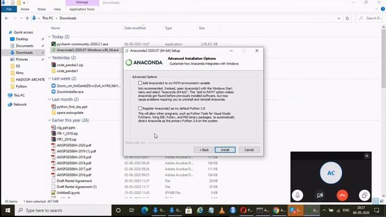This screenshot has height=217, width=386.
Task: Open Explorer help icon
Action: (x=383, y=9)
